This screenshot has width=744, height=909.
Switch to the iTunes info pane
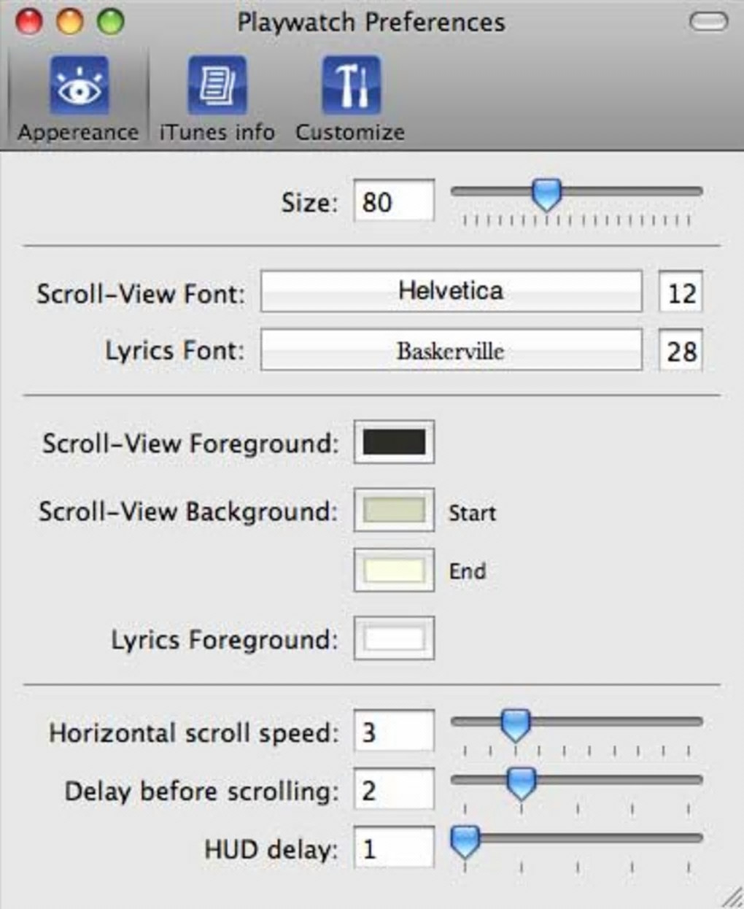[217, 99]
